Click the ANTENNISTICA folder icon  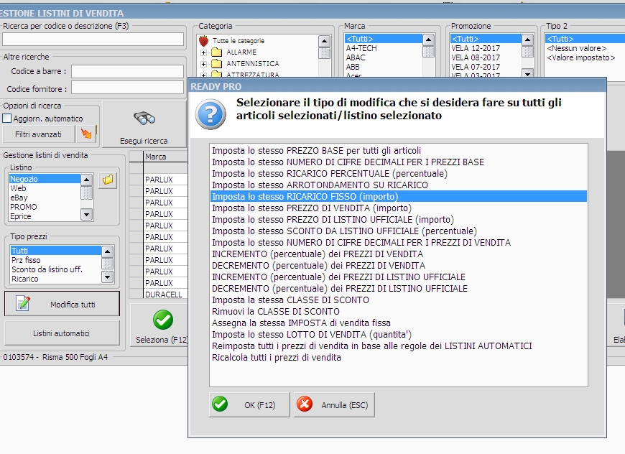click(x=216, y=64)
